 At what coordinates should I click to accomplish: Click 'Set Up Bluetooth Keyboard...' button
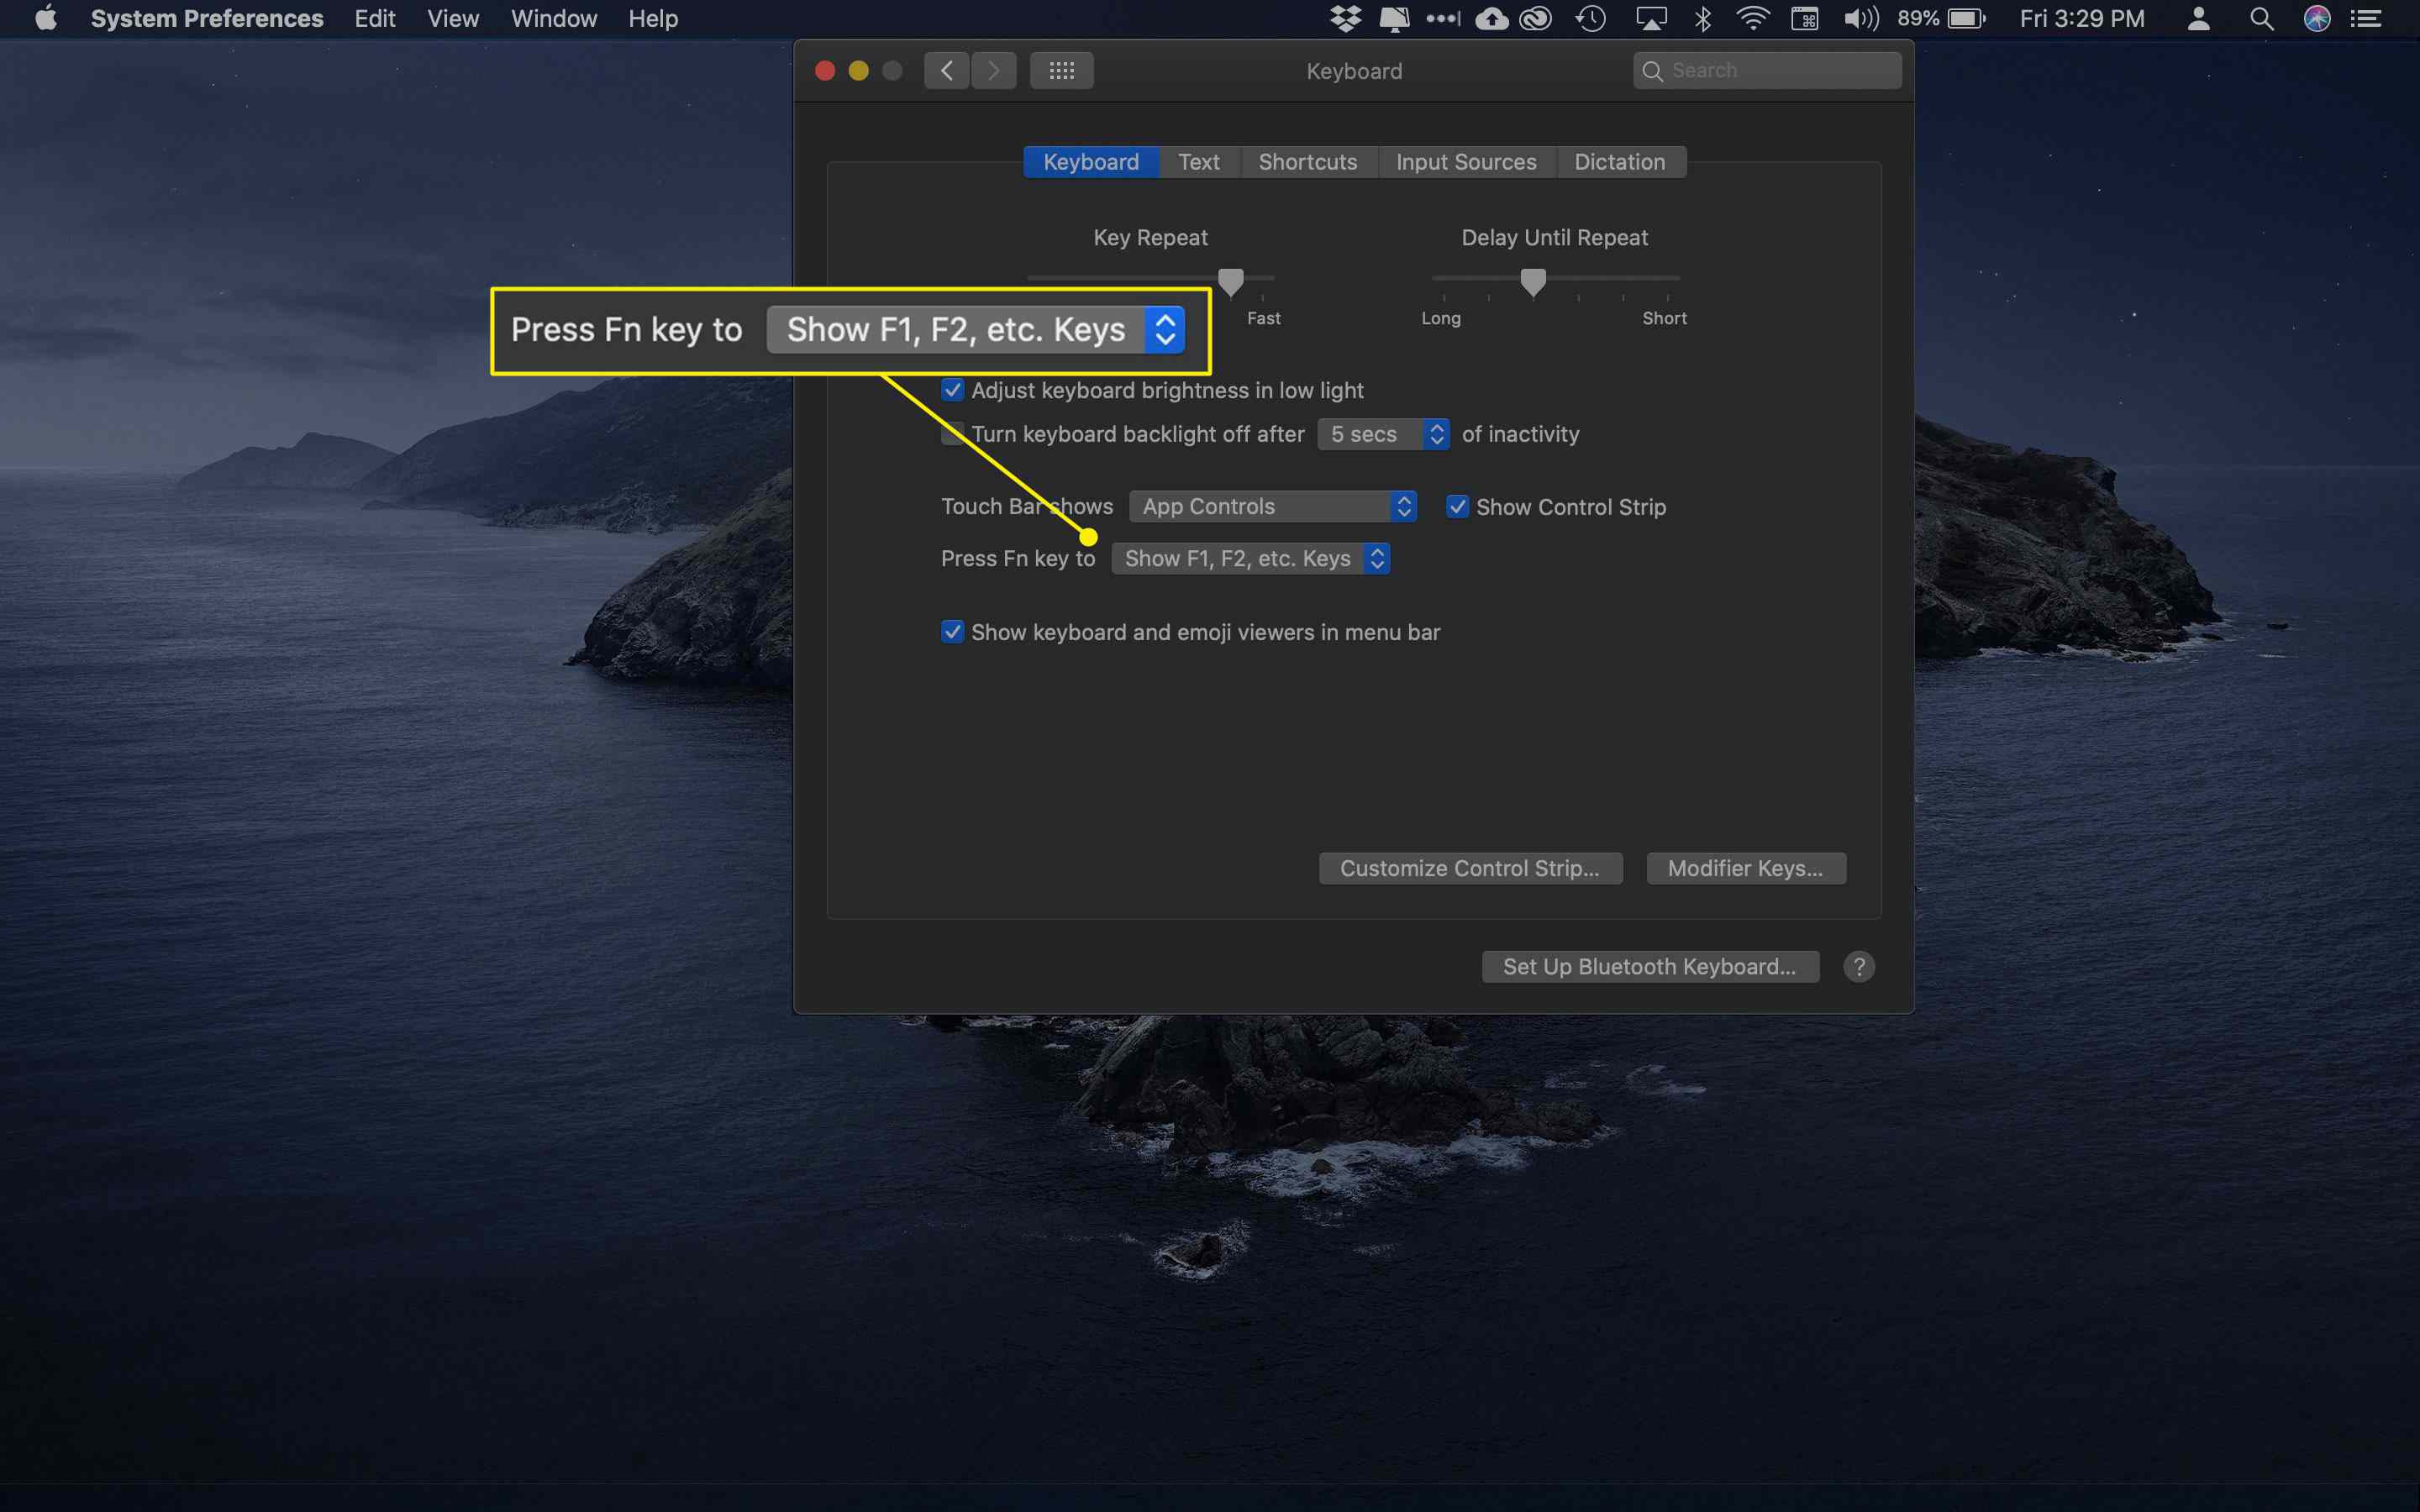click(1648, 965)
